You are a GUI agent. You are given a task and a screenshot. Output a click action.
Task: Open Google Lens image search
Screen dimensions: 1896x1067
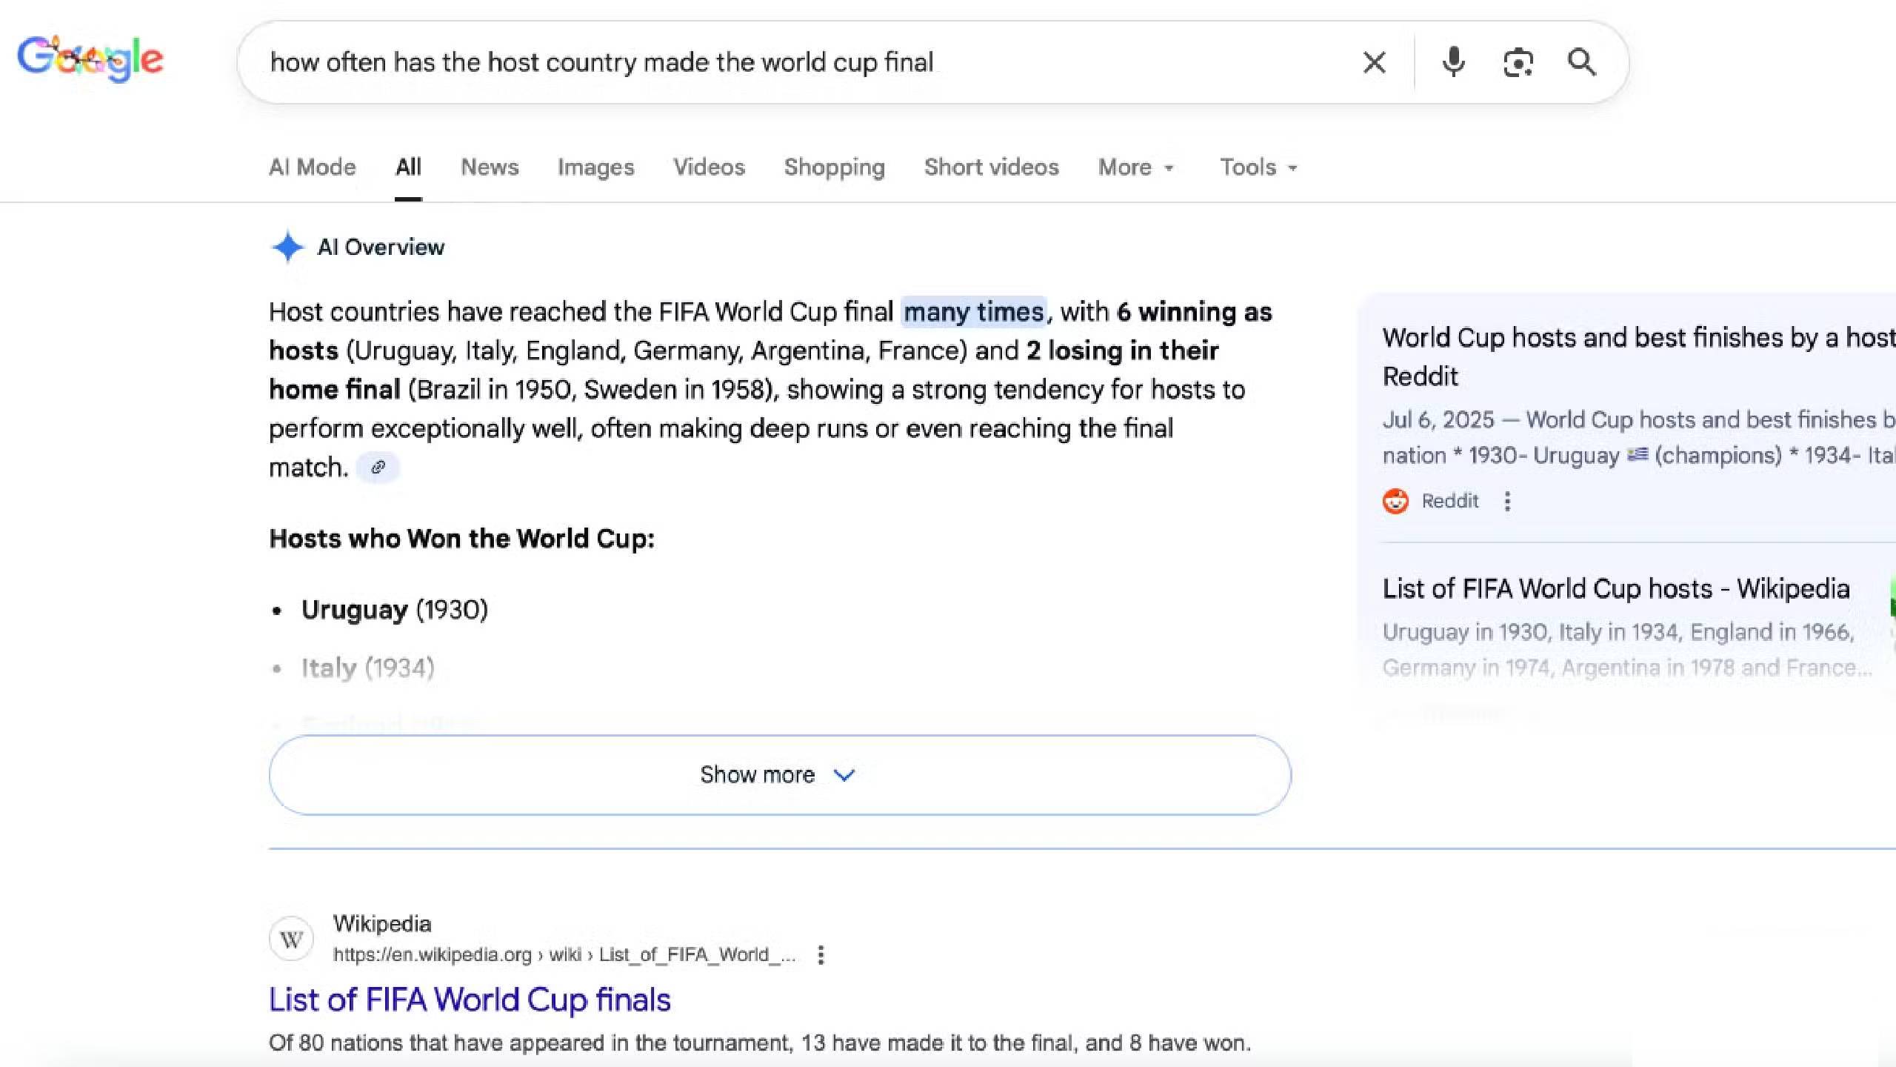tap(1518, 62)
